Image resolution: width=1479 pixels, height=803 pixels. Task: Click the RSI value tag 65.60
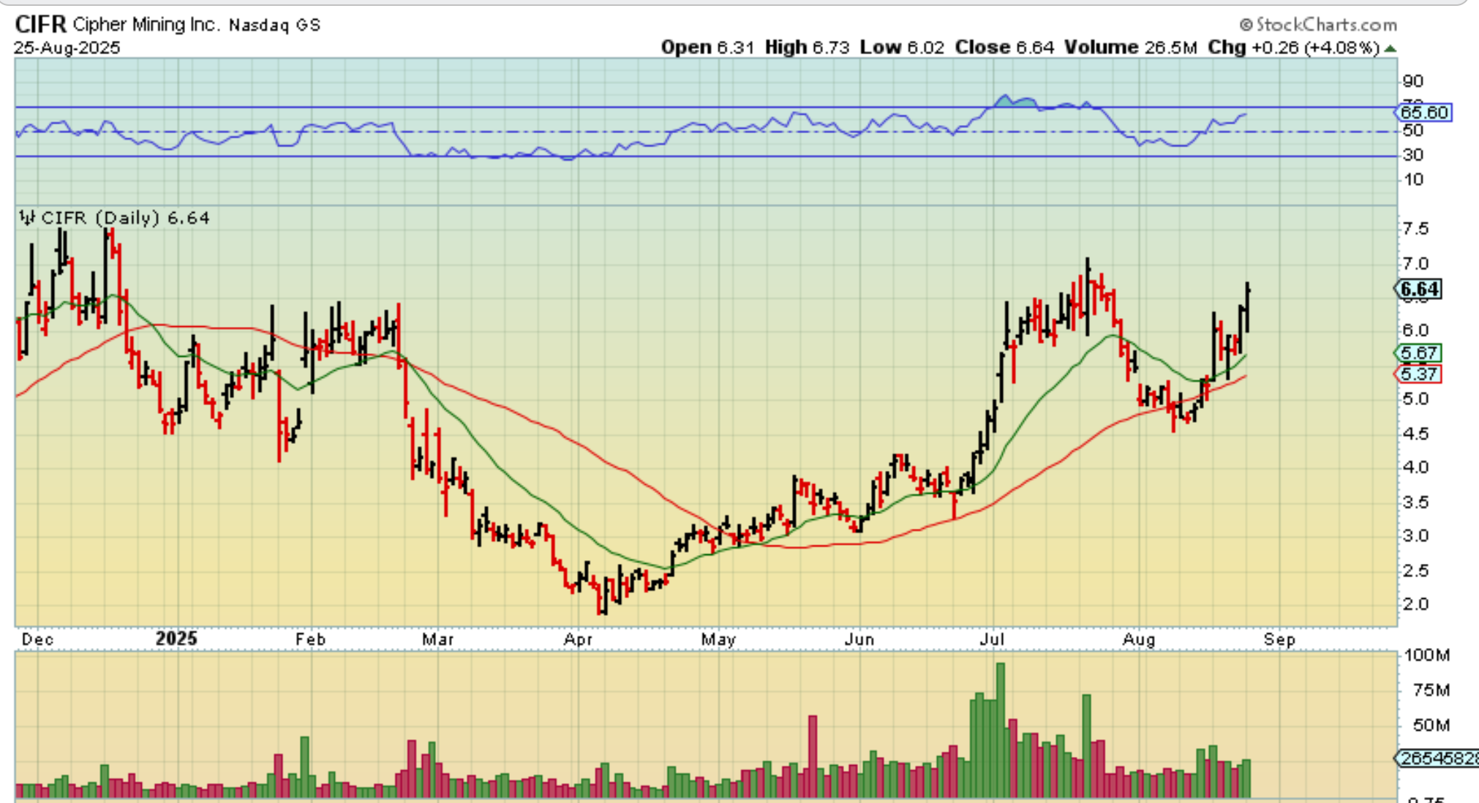click(x=1423, y=113)
